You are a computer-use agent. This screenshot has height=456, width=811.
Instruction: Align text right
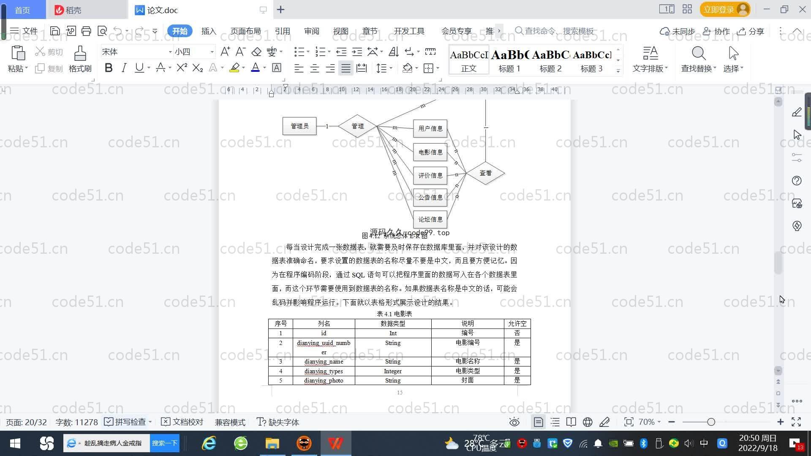330,68
